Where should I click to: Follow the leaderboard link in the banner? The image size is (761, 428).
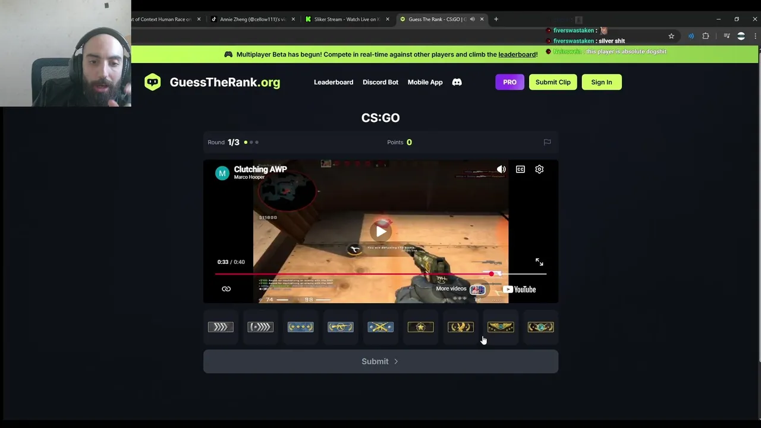(x=517, y=55)
